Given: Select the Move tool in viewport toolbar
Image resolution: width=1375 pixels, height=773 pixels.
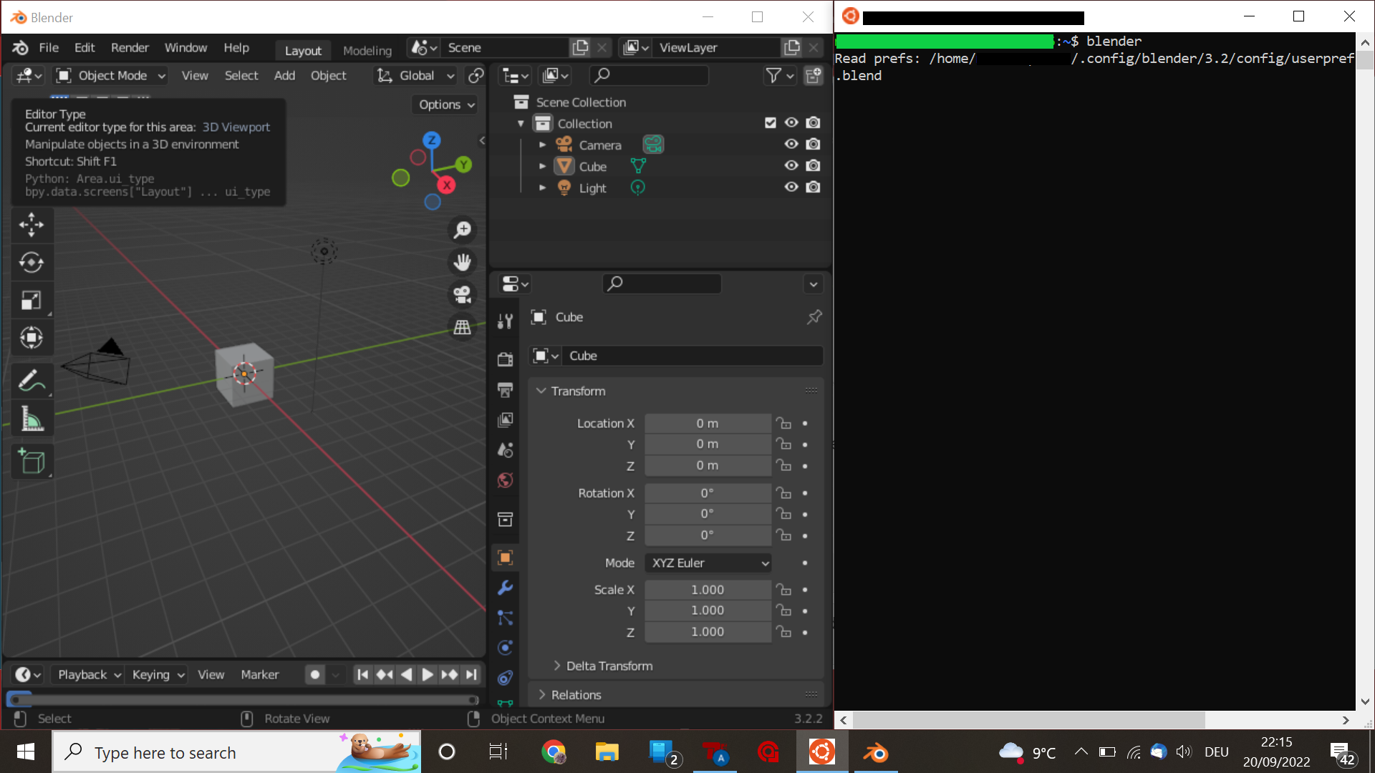Looking at the screenshot, I should point(32,225).
